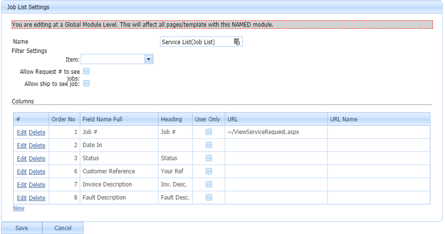Tick the Allow ship to see job checkbox

pyautogui.click(x=86, y=83)
